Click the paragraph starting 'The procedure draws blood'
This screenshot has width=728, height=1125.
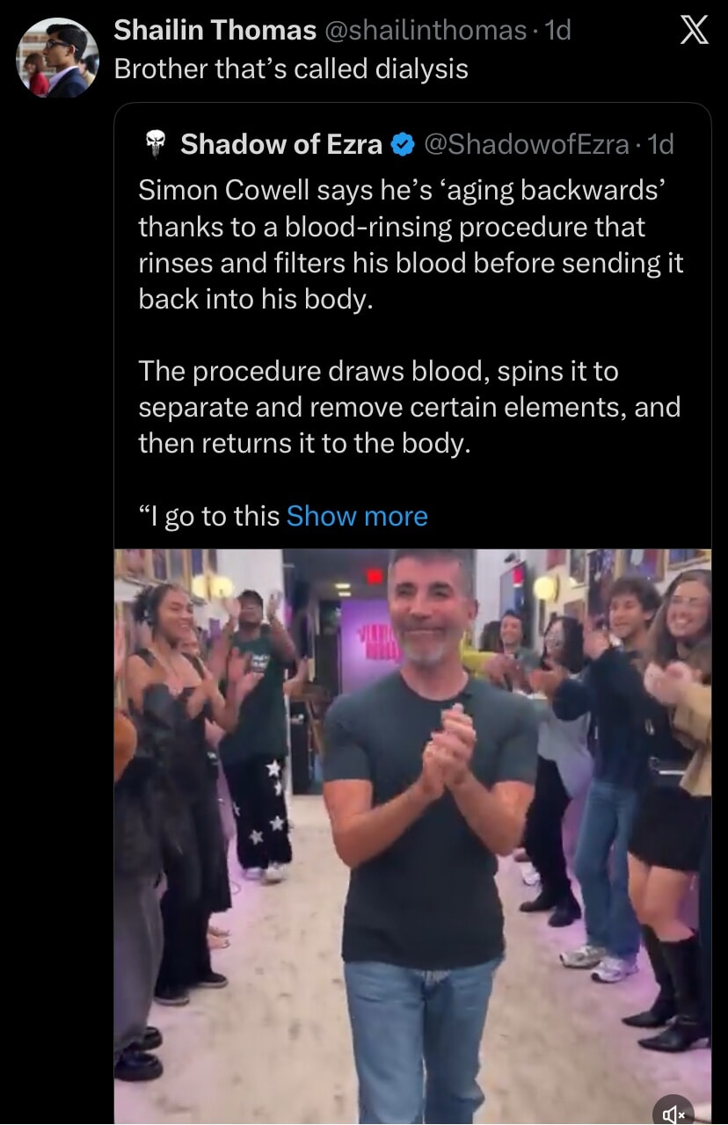coord(410,407)
